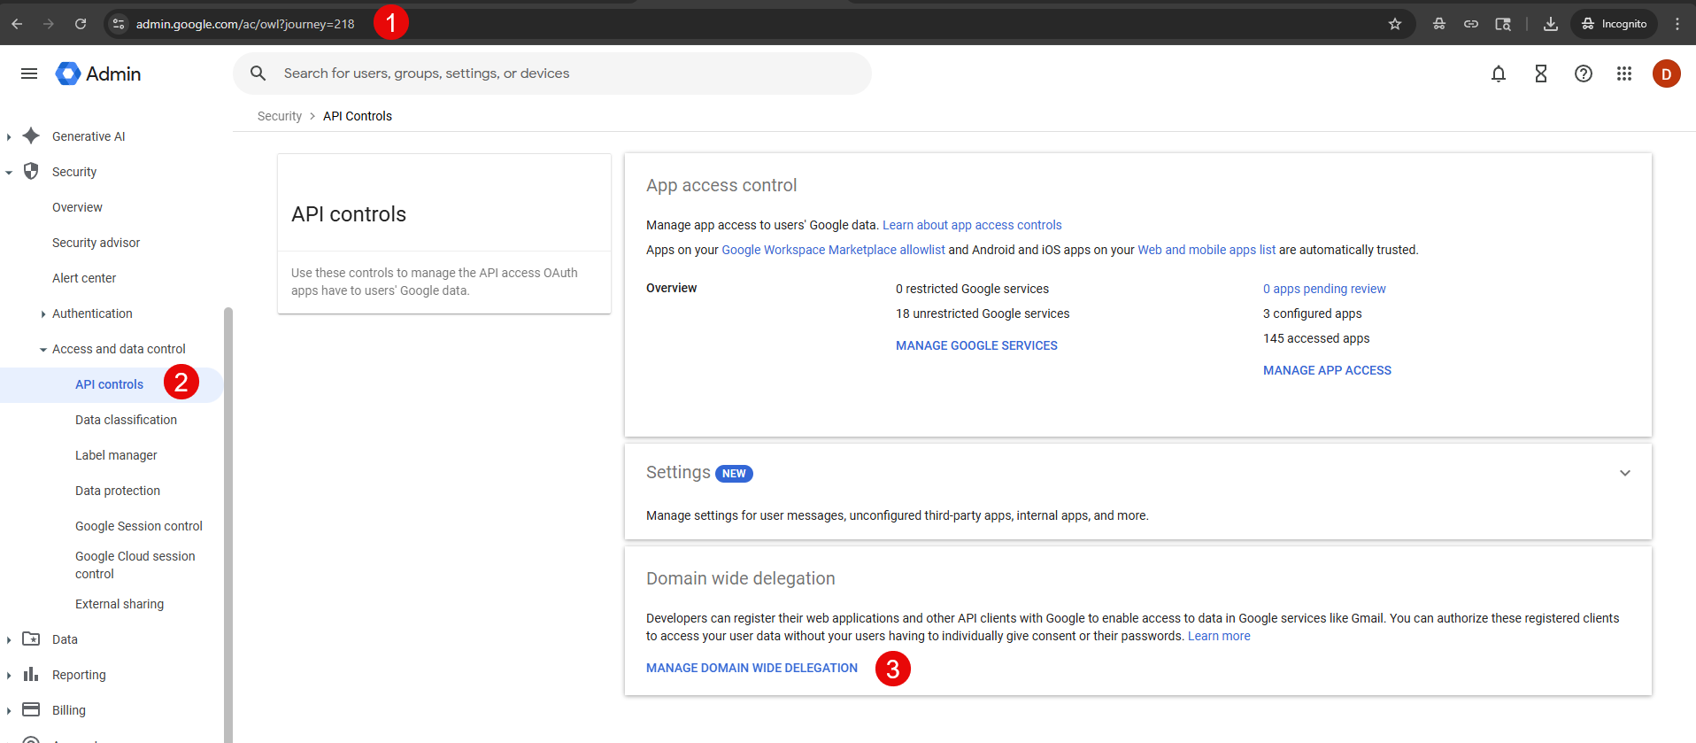Screen dimensions: 1696x743
Task: Expand the Billing section arrow
Action: [9, 710]
